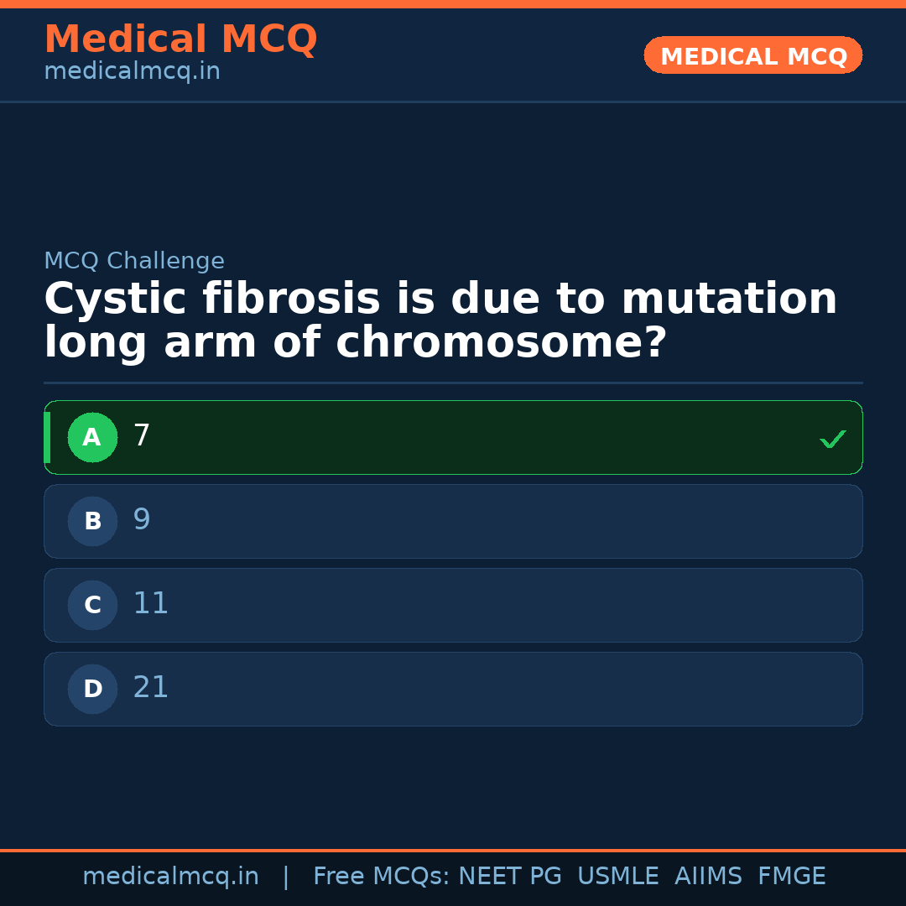Click the C letter circle icon
Screen dimensions: 906x906
point(92,605)
